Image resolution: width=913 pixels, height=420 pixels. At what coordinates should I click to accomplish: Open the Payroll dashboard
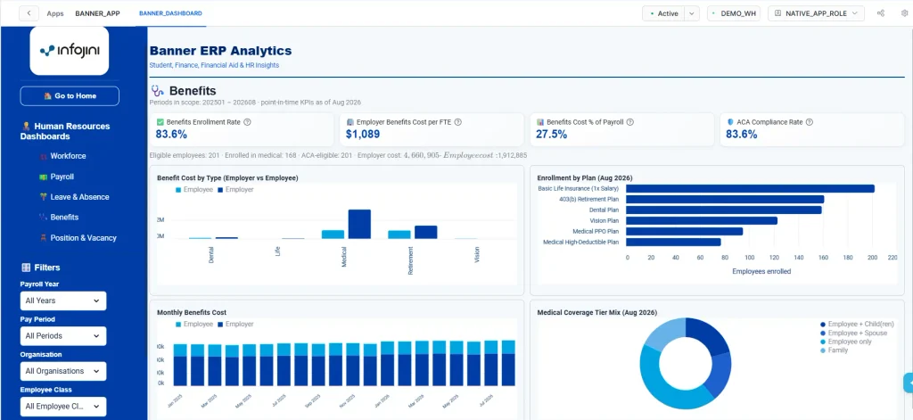tap(62, 177)
